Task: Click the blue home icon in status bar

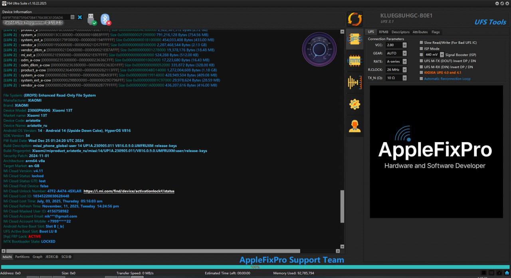Action: coord(507,273)
